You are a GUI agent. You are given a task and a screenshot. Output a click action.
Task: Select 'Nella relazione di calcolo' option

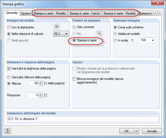[x=26, y=34]
